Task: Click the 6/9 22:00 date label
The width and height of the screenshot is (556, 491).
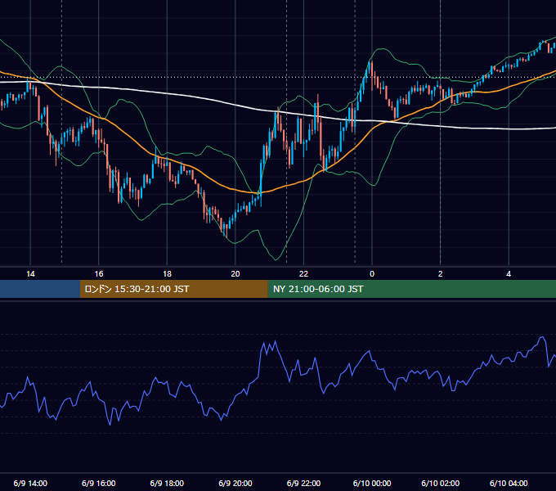Action: tap(303, 483)
